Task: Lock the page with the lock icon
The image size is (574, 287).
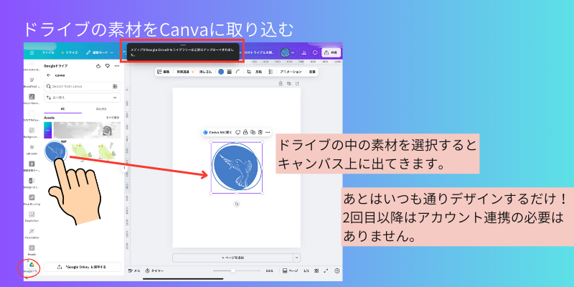Action: click(281, 83)
